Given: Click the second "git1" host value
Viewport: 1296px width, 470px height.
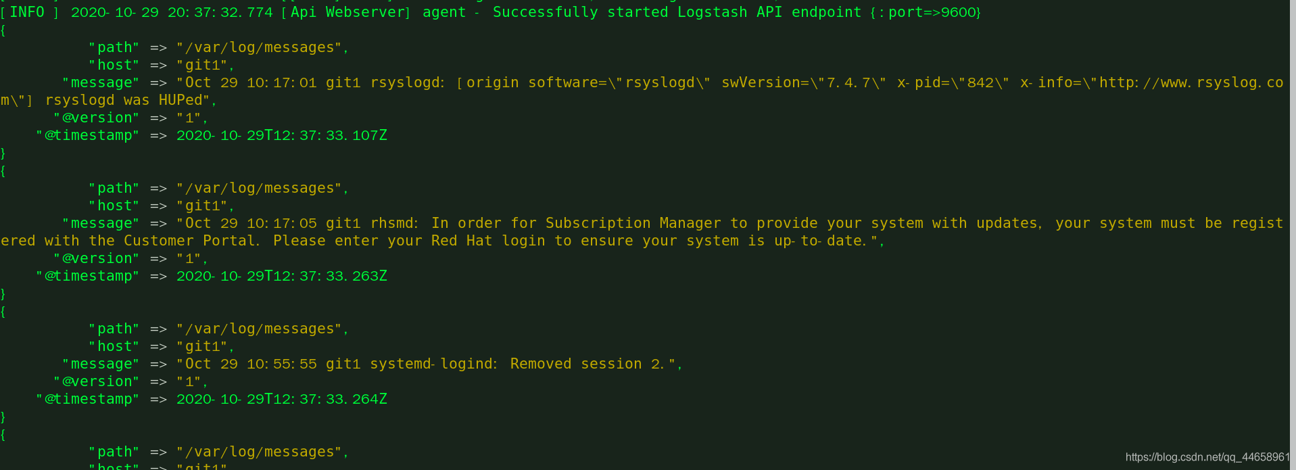Looking at the screenshot, I should tap(205, 206).
